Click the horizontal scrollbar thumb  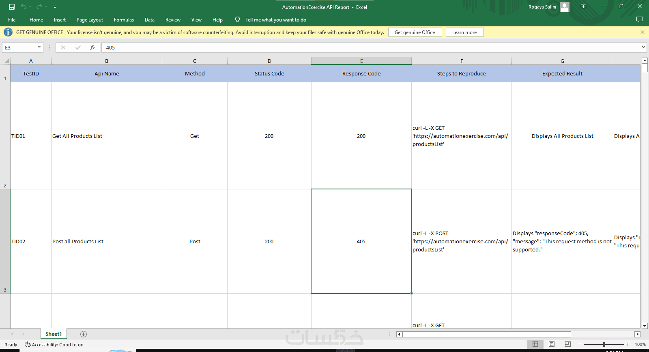[x=486, y=334]
